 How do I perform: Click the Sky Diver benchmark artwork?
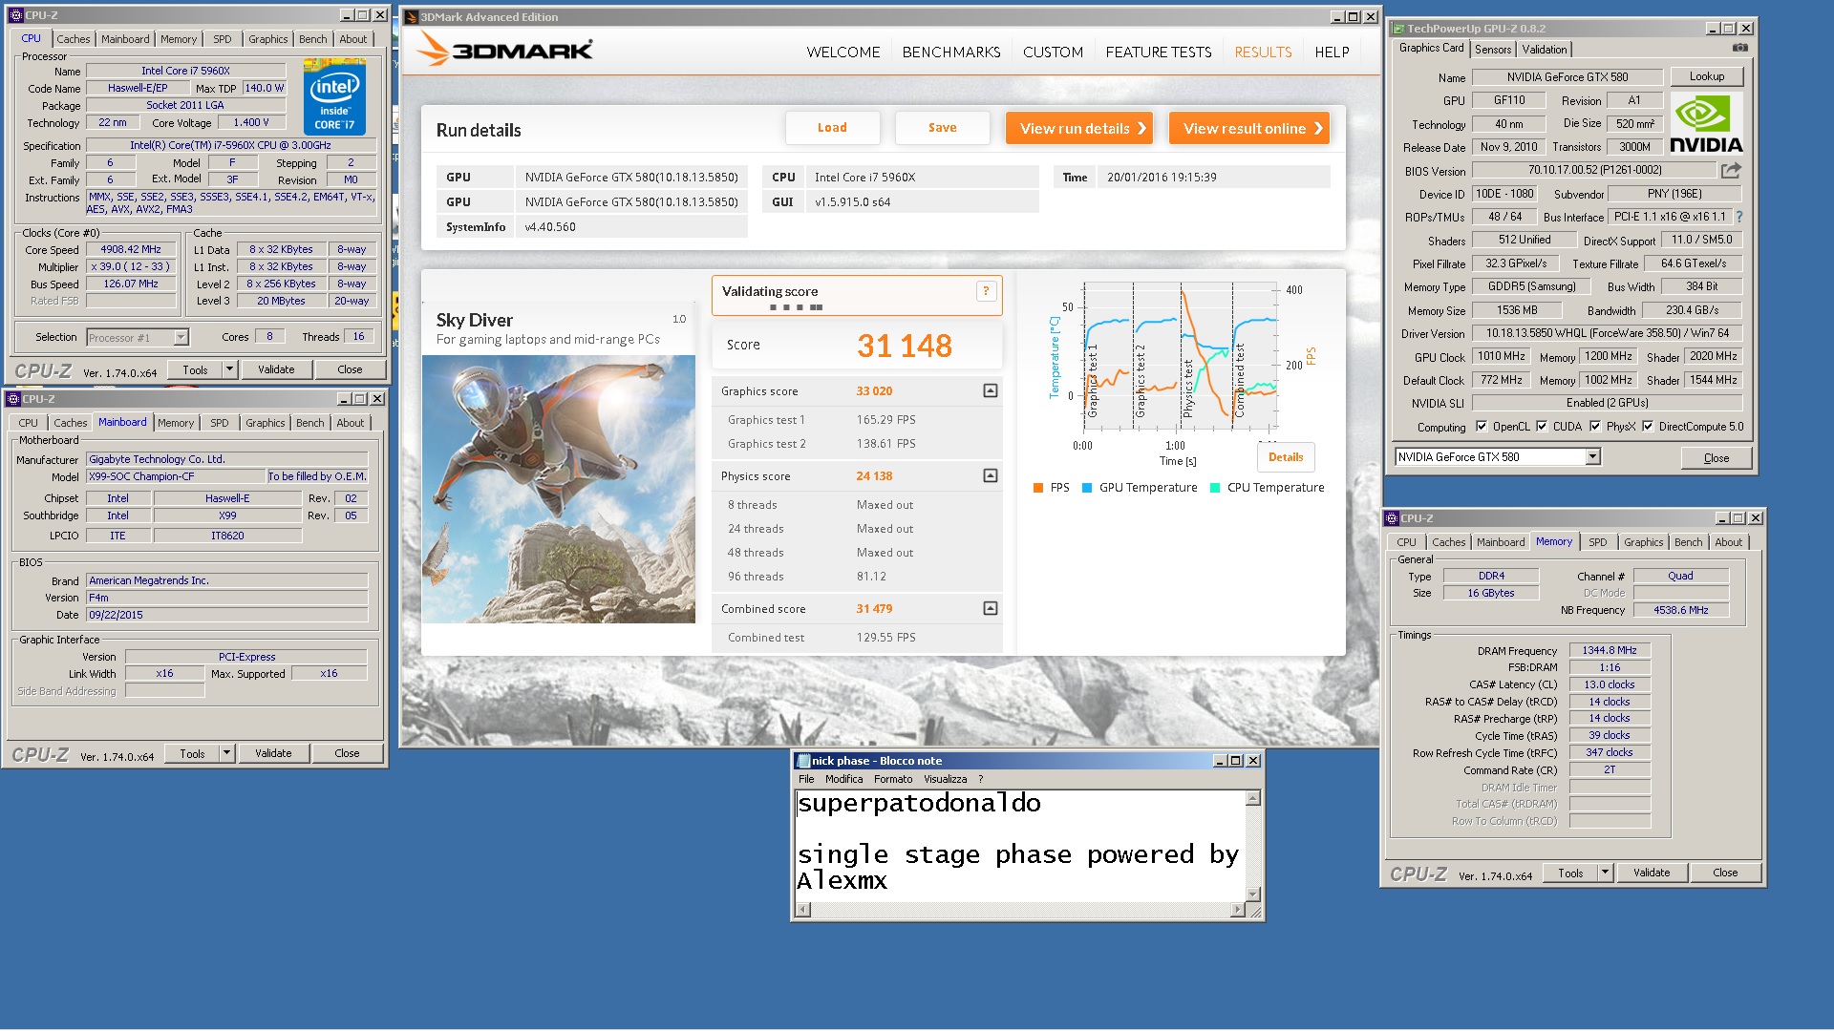click(559, 489)
